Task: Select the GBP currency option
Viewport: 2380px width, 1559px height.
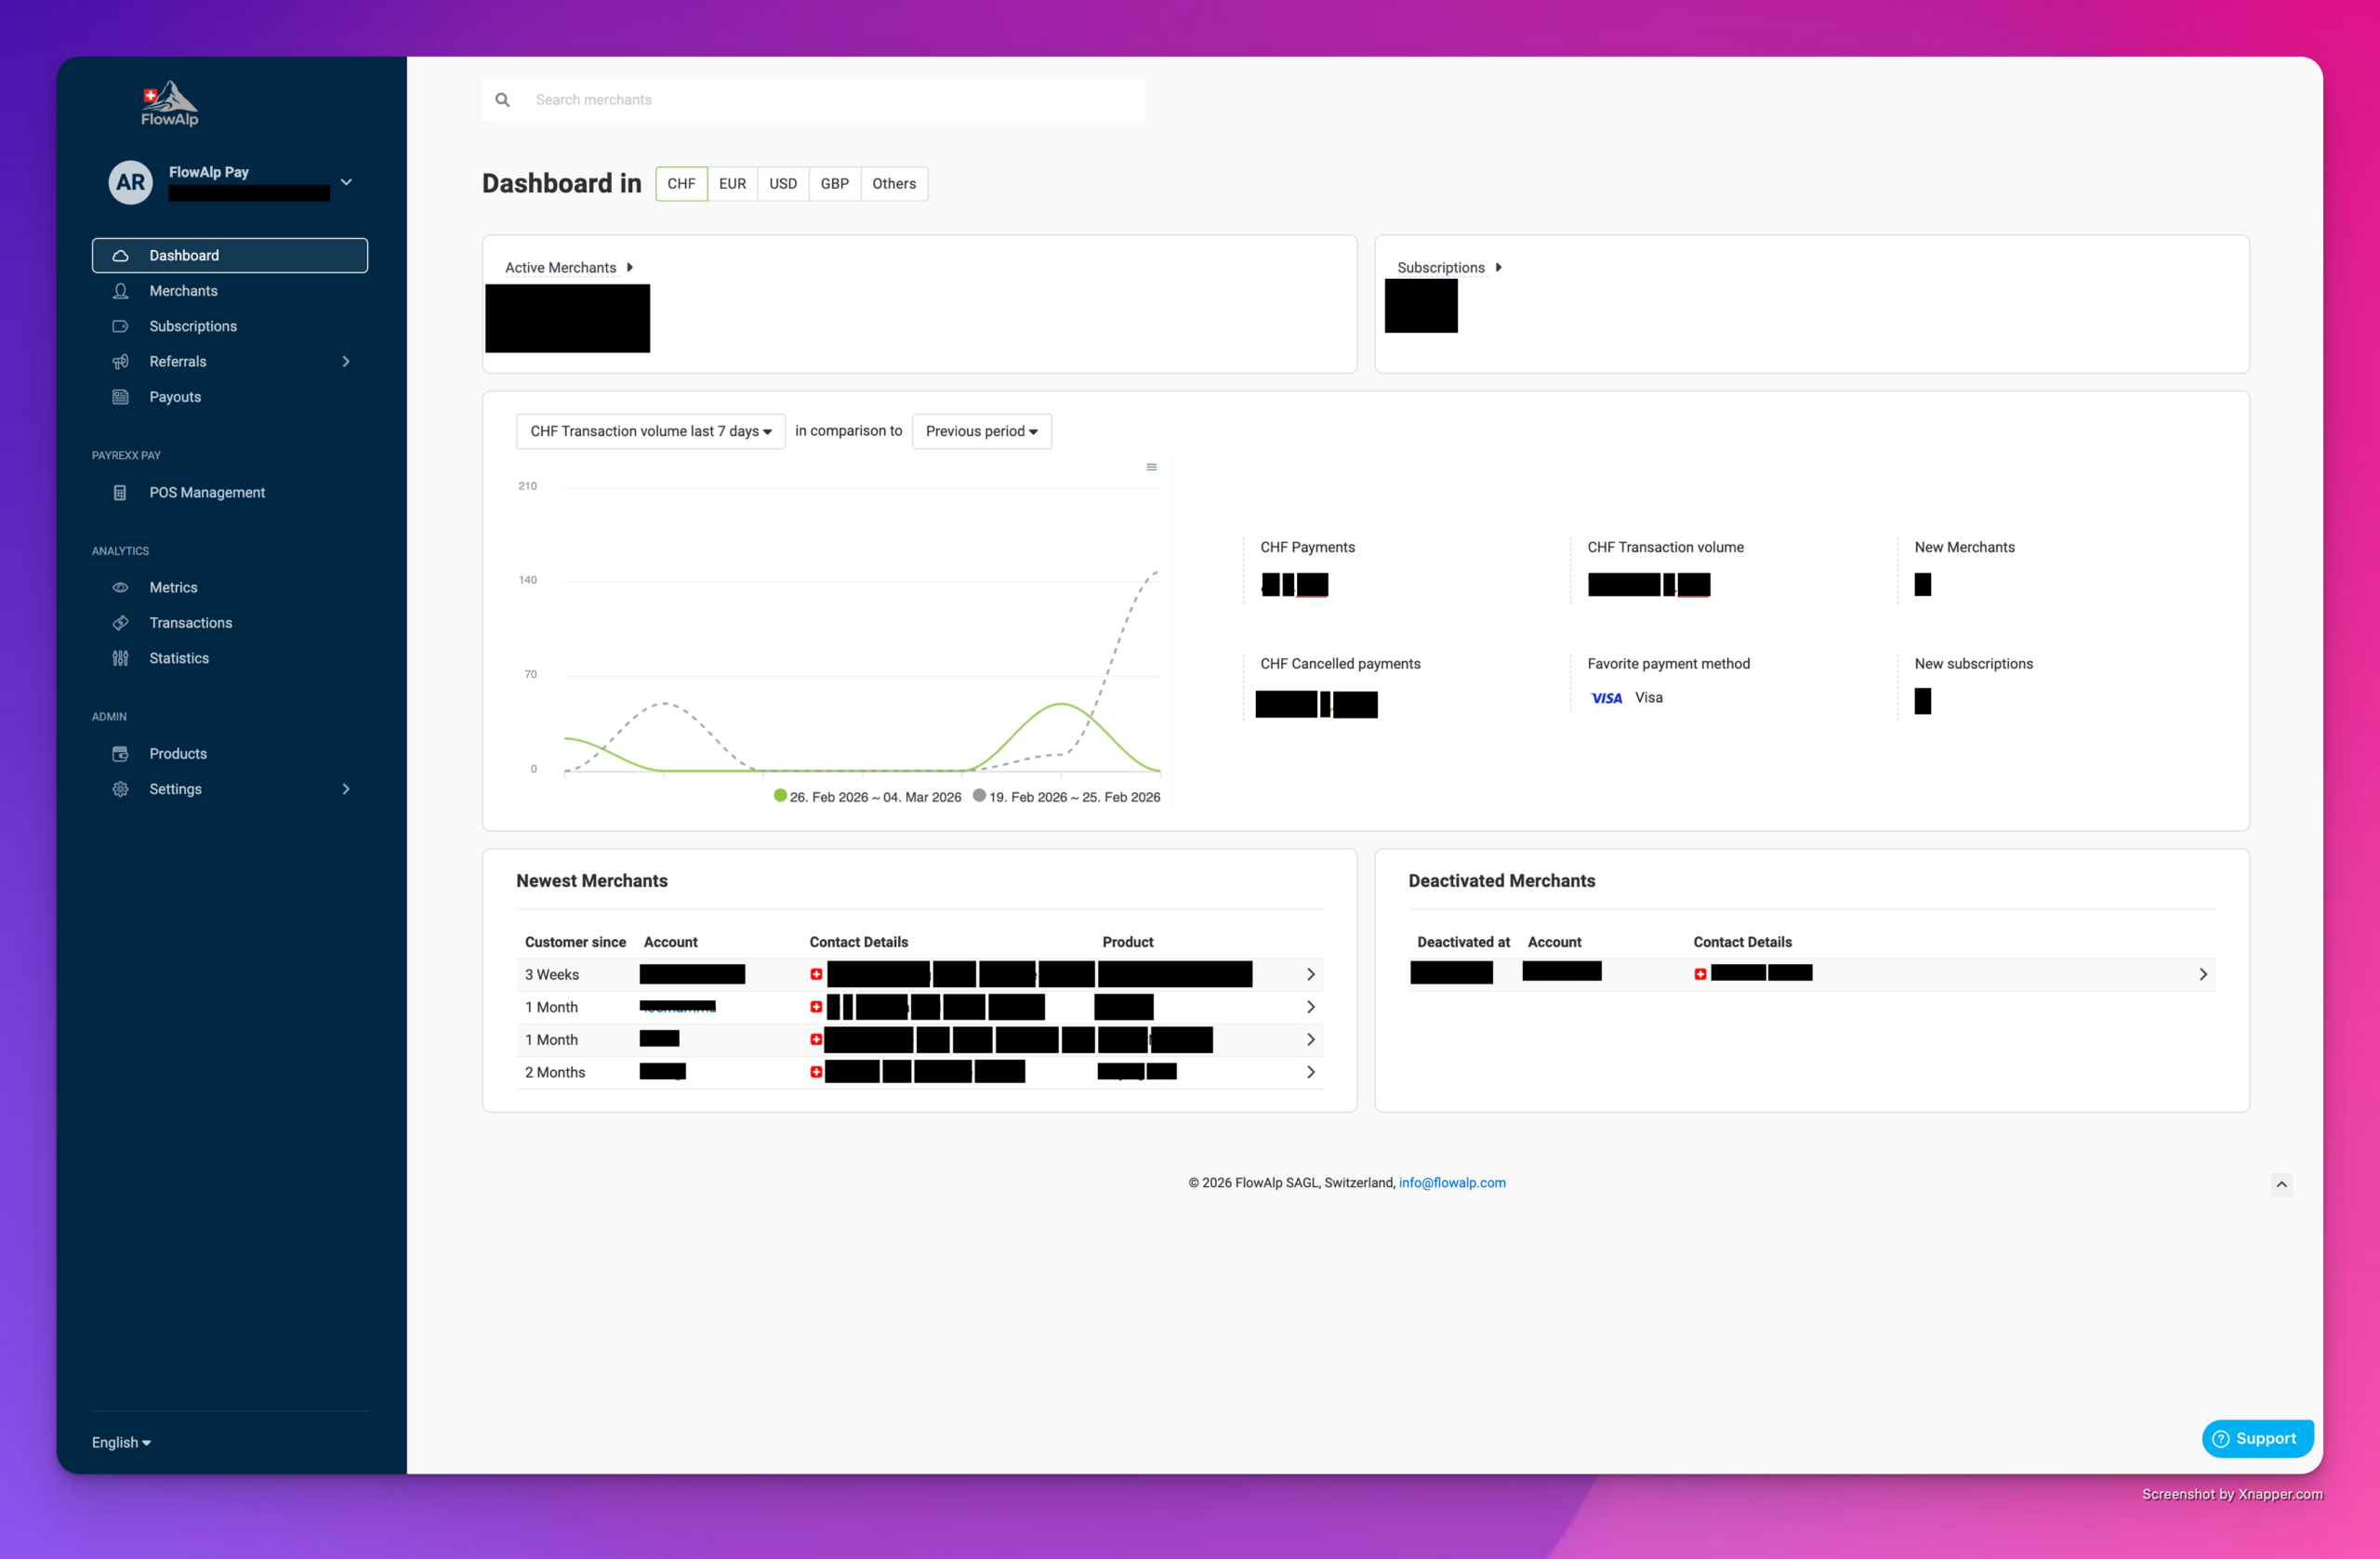Action: 834,184
